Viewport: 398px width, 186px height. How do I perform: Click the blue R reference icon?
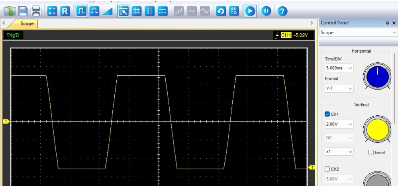65,11
